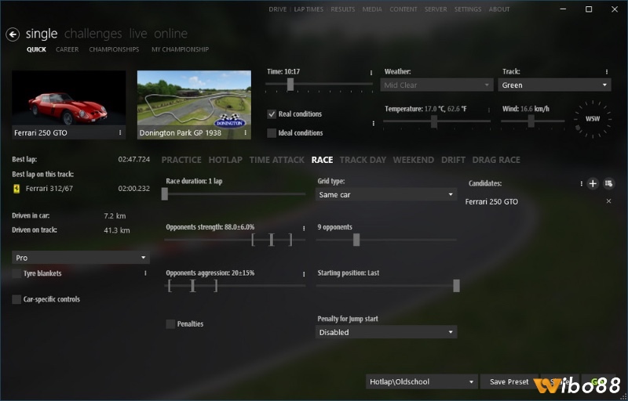Open Ferrari 250 GTO car options menu
Screen dimensions: 628x401
point(120,132)
